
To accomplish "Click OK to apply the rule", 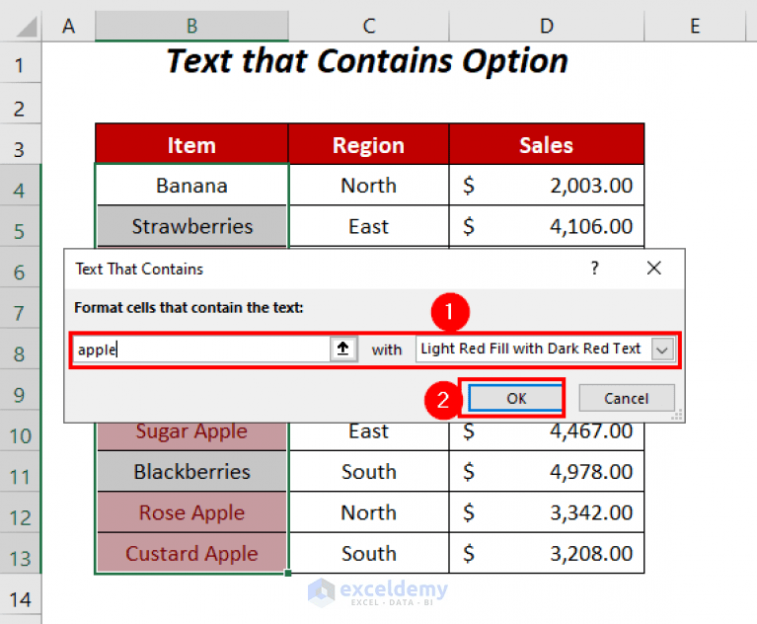I will (515, 399).
